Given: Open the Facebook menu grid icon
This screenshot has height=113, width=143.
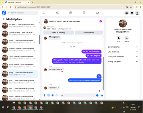Looking at the screenshot, I should [126, 13].
